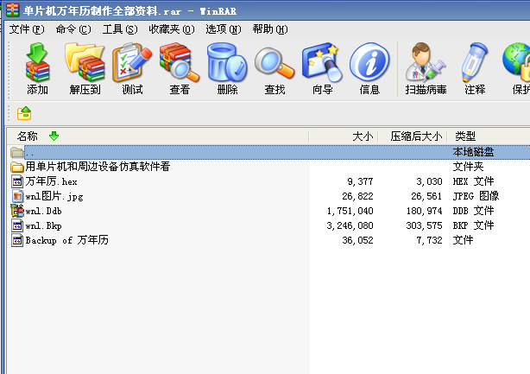Open the 工具(S) menu

click(120, 29)
